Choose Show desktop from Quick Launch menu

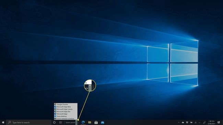tap(66, 116)
